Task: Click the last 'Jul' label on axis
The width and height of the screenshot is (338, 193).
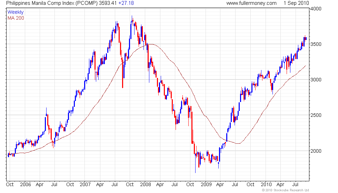Action: 295,185
